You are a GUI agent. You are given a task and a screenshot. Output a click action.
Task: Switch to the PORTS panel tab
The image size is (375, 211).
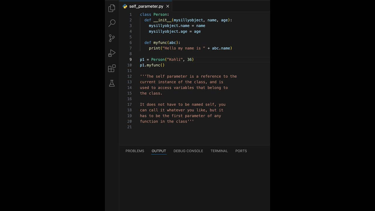(241, 151)
